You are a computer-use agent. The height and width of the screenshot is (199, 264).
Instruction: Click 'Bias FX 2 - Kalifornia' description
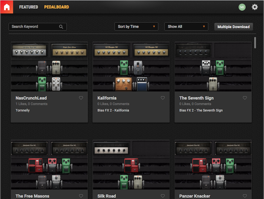pyautogui.click(x=113, y=110)
